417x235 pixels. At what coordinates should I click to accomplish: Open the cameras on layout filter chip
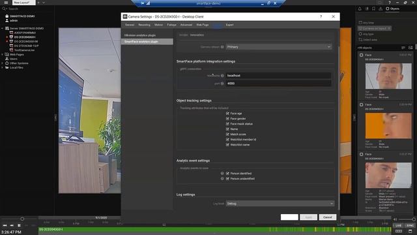click(x=375, y=28)
